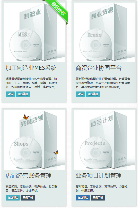Click the Projects DVD disc graphic
Screen dimensions: 138x208
click(x=96, y=152)
